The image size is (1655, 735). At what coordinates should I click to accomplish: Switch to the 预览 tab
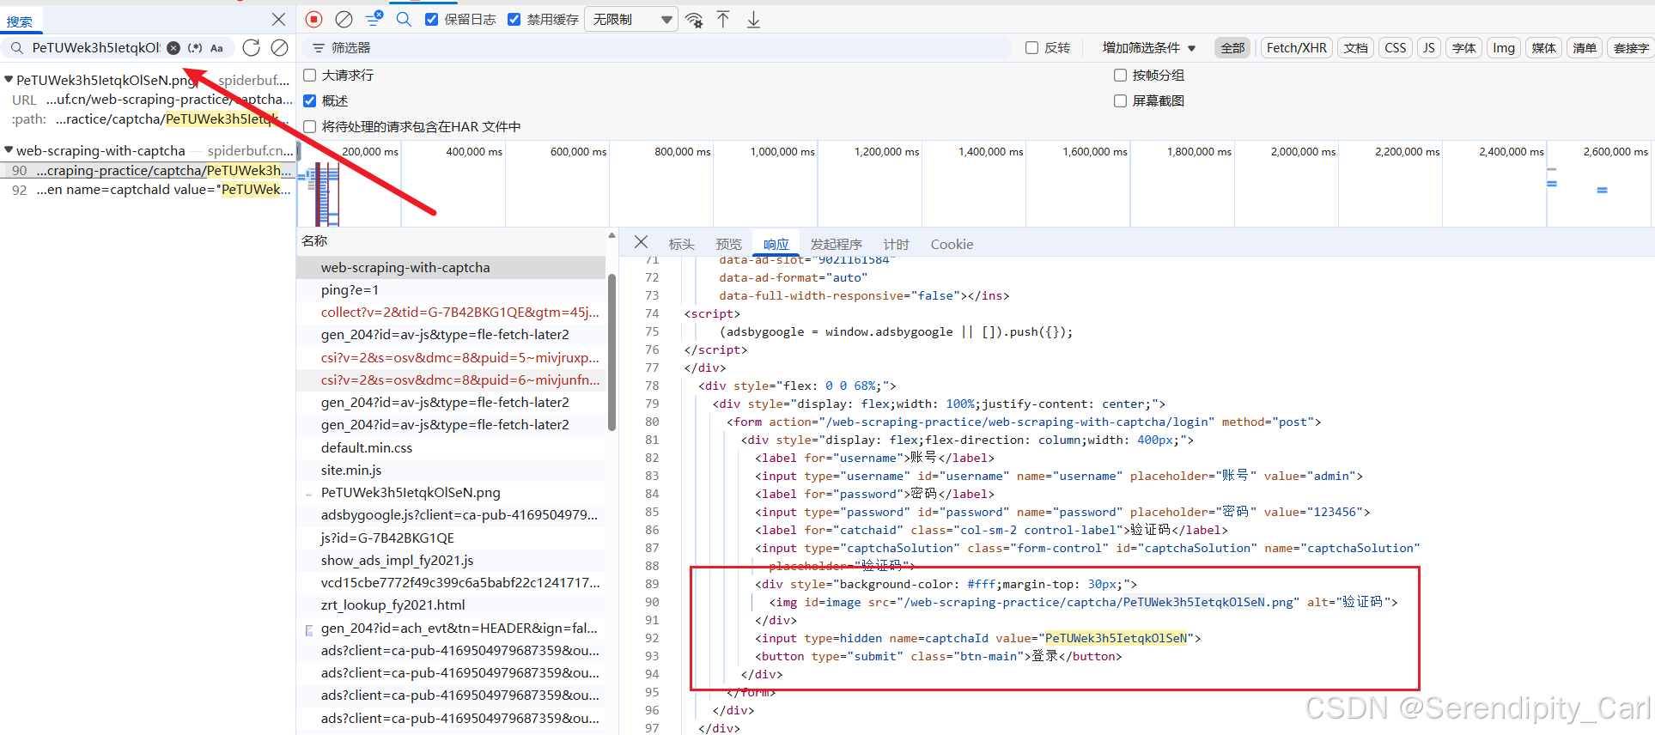point(728,244)
